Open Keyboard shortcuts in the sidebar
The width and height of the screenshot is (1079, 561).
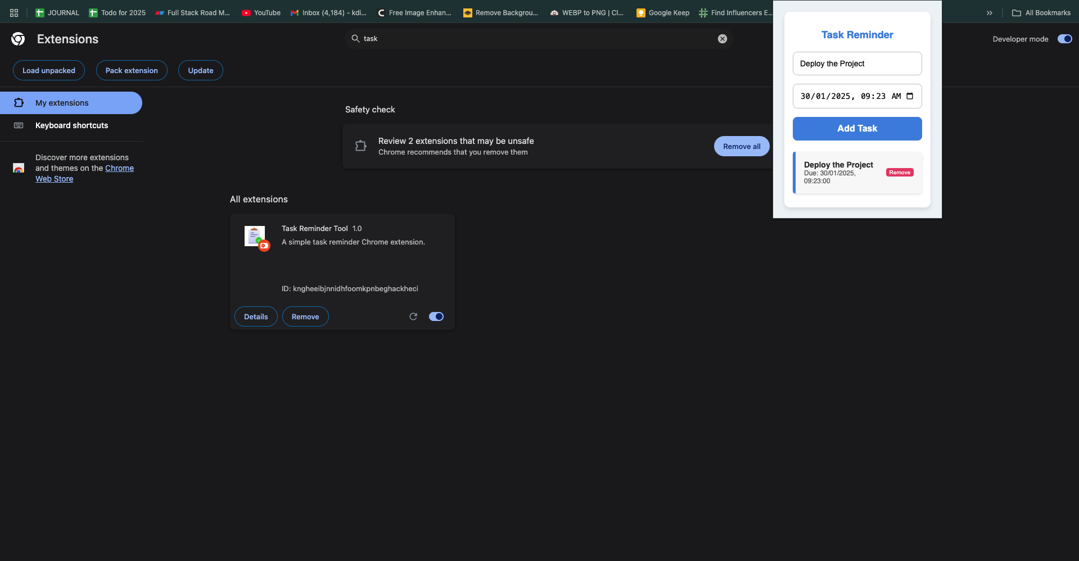[x=71, y=125]
